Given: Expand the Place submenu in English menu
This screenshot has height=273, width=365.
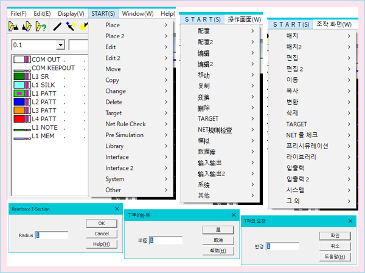Looking at the screenshot, I should point(129,25).
